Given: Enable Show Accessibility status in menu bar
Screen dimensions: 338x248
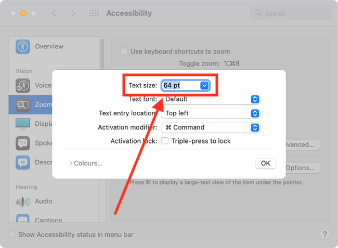Looking at the screenshot, I should click(x=11, y=234).
